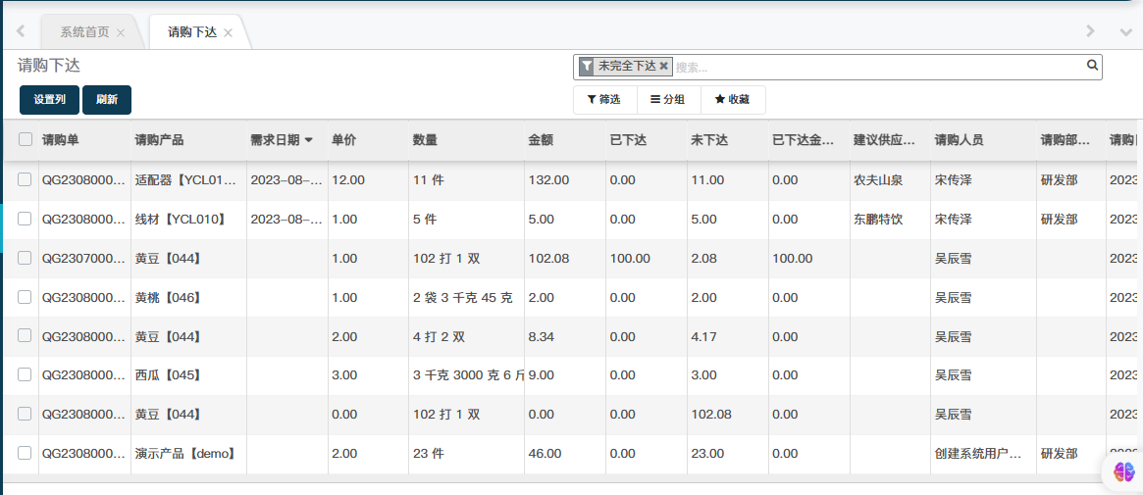Check the 适配器【YCL01 row checkbox
The height and width of the screenshot is (495, 1143).
[x=25, y=179]
